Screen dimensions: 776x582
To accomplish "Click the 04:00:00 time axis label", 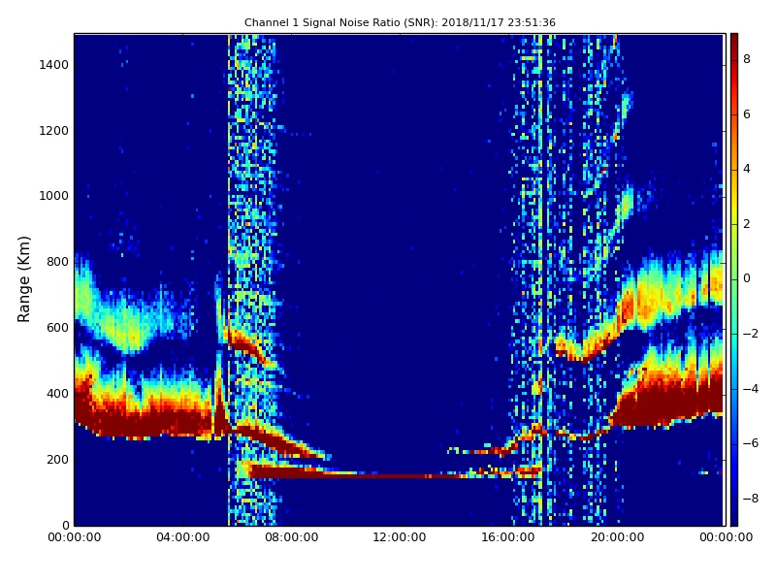I will [183, 537].
